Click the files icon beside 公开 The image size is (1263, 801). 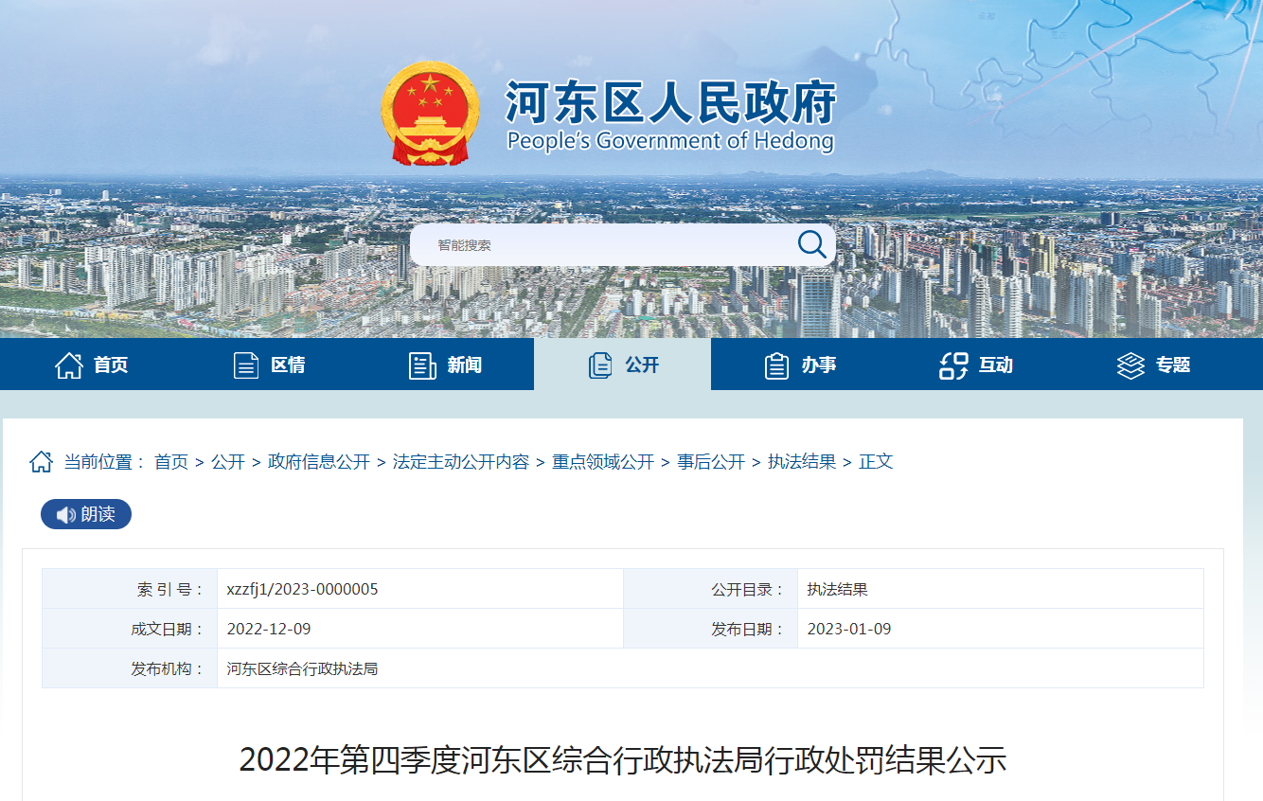pyautogui.click(x=600, y=365)
